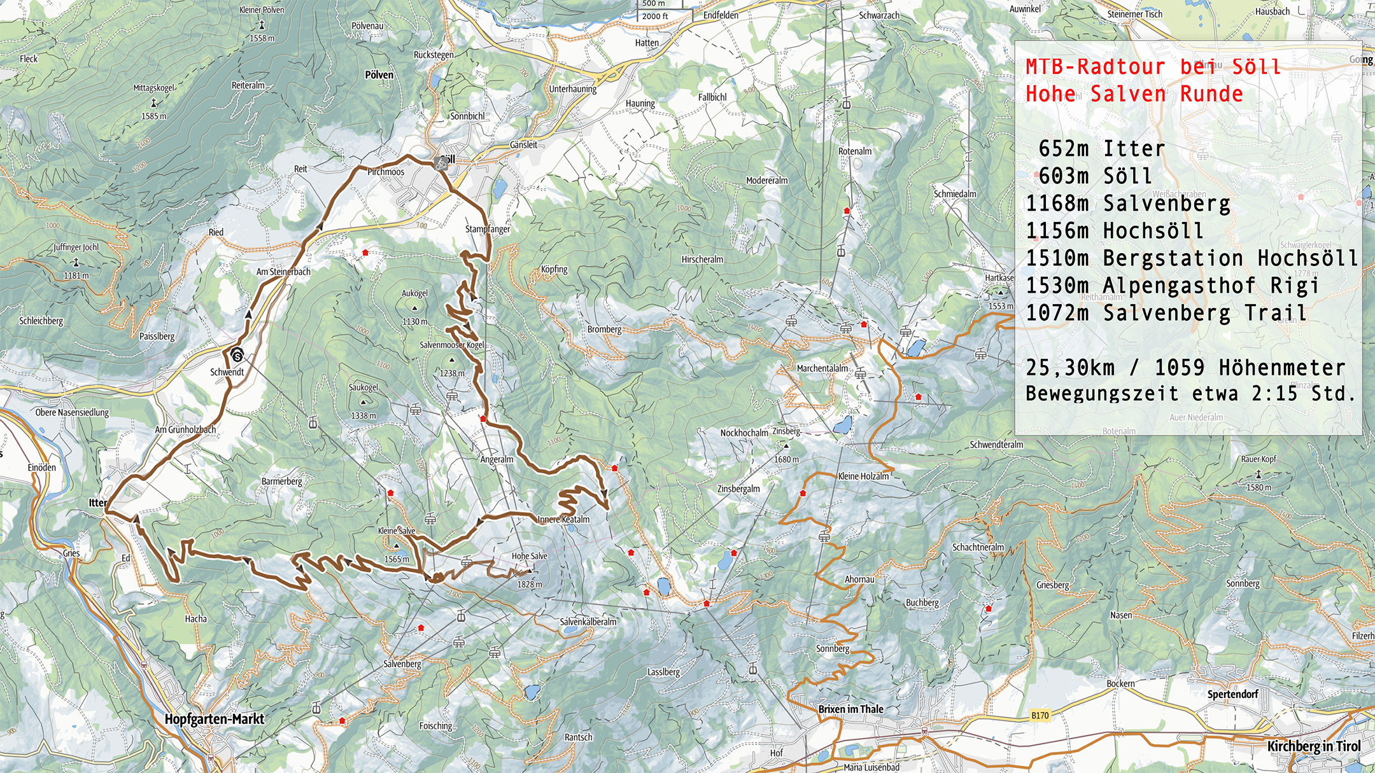
Task: Click the gondola icon below Sonnberg label
Action: (x=753, y=669)
